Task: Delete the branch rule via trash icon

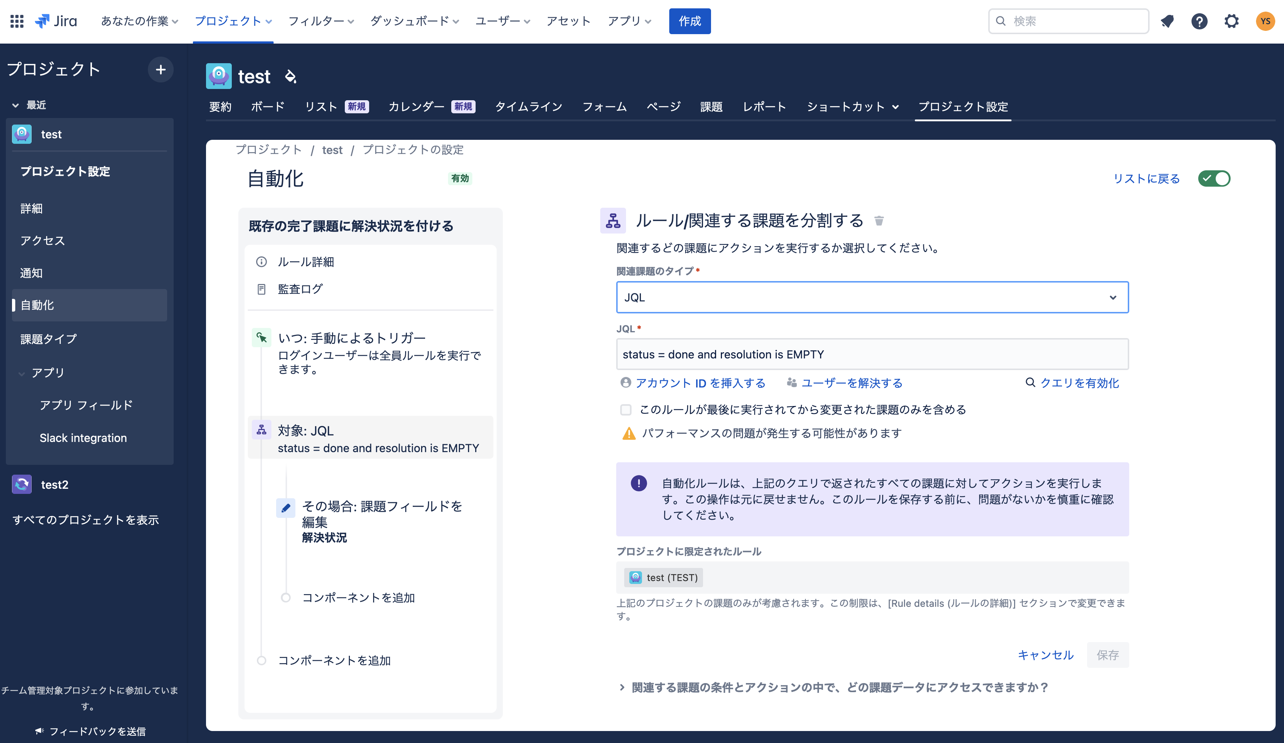Action: click(879, 220)
